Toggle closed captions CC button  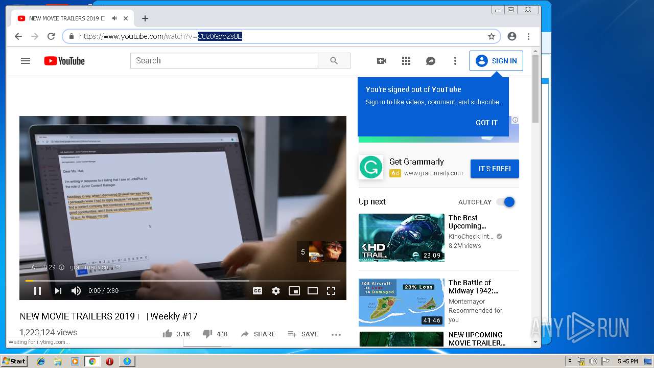coord(258,291)
